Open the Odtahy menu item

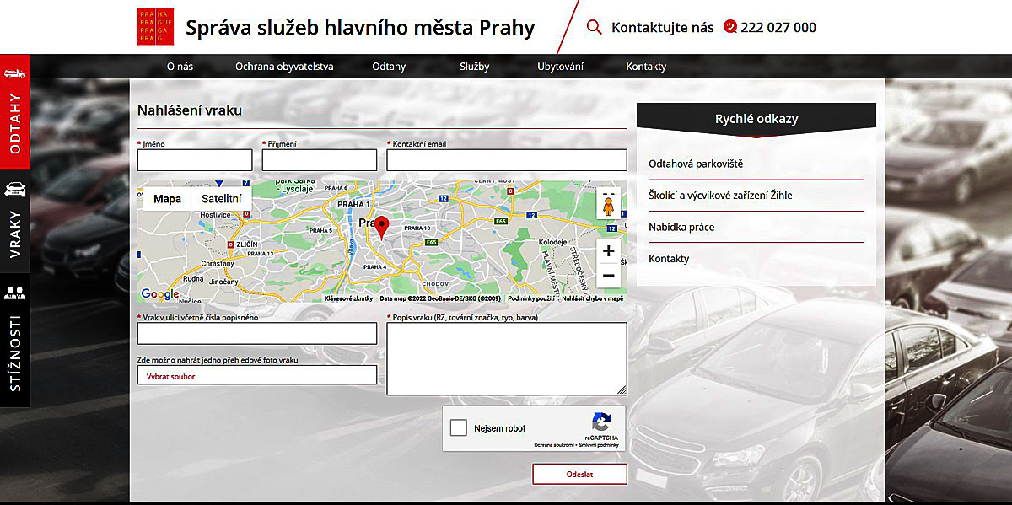389,67
